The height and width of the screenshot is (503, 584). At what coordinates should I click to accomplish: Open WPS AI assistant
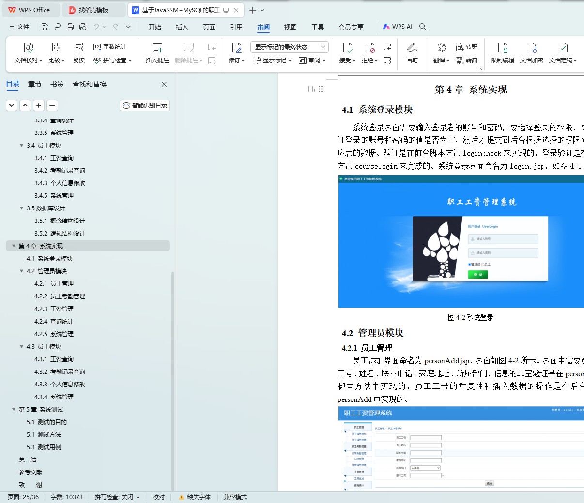[398, 27]
